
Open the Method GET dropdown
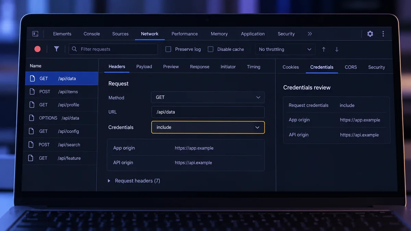[x=208, y=97]
